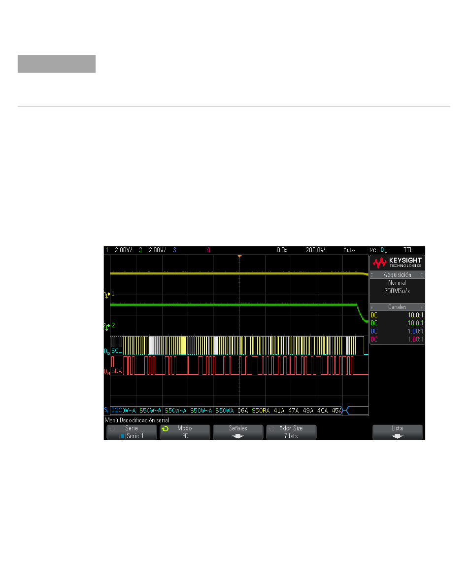Click the D14 trigger source icon in status bar

point(384,250)
